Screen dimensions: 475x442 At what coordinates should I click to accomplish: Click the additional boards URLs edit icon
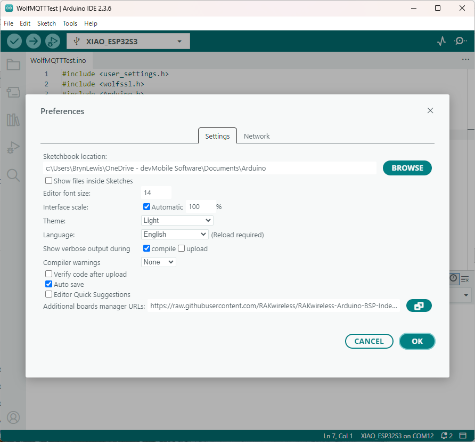(x=419, y=306)
